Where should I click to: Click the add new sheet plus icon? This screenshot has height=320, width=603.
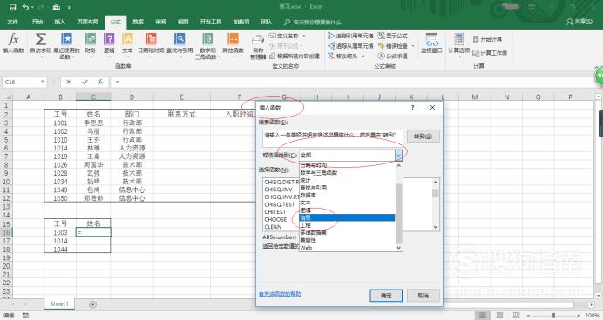click(x=92, y=304)
